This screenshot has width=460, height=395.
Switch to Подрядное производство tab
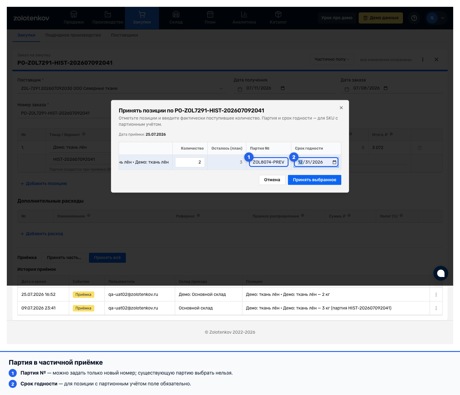[73, 35]
